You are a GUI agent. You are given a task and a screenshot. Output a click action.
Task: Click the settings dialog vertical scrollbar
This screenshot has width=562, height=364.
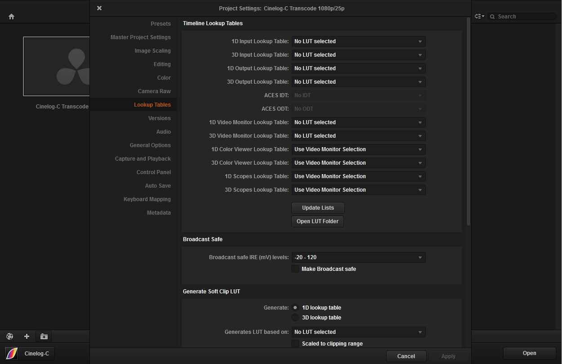[x=468, y=121]
